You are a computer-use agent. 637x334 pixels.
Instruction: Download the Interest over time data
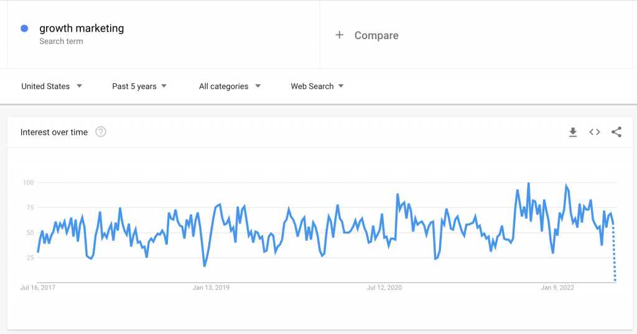click(x=573, y=132)
